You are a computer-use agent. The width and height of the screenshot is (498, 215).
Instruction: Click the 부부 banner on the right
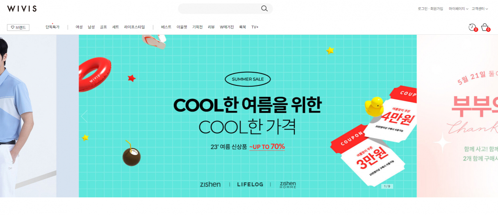(457, 116)
